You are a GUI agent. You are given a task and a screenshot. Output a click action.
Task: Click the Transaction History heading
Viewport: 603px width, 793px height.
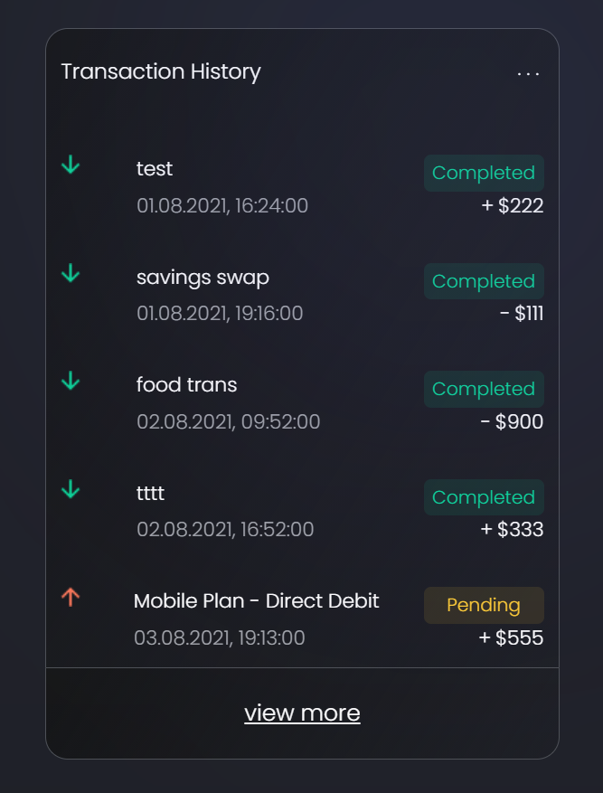point(161,71)
